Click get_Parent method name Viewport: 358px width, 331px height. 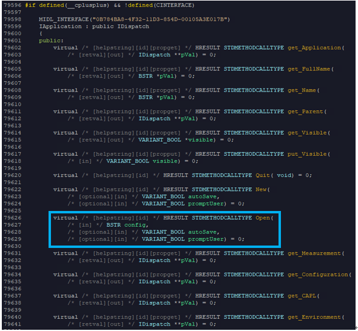305,112
